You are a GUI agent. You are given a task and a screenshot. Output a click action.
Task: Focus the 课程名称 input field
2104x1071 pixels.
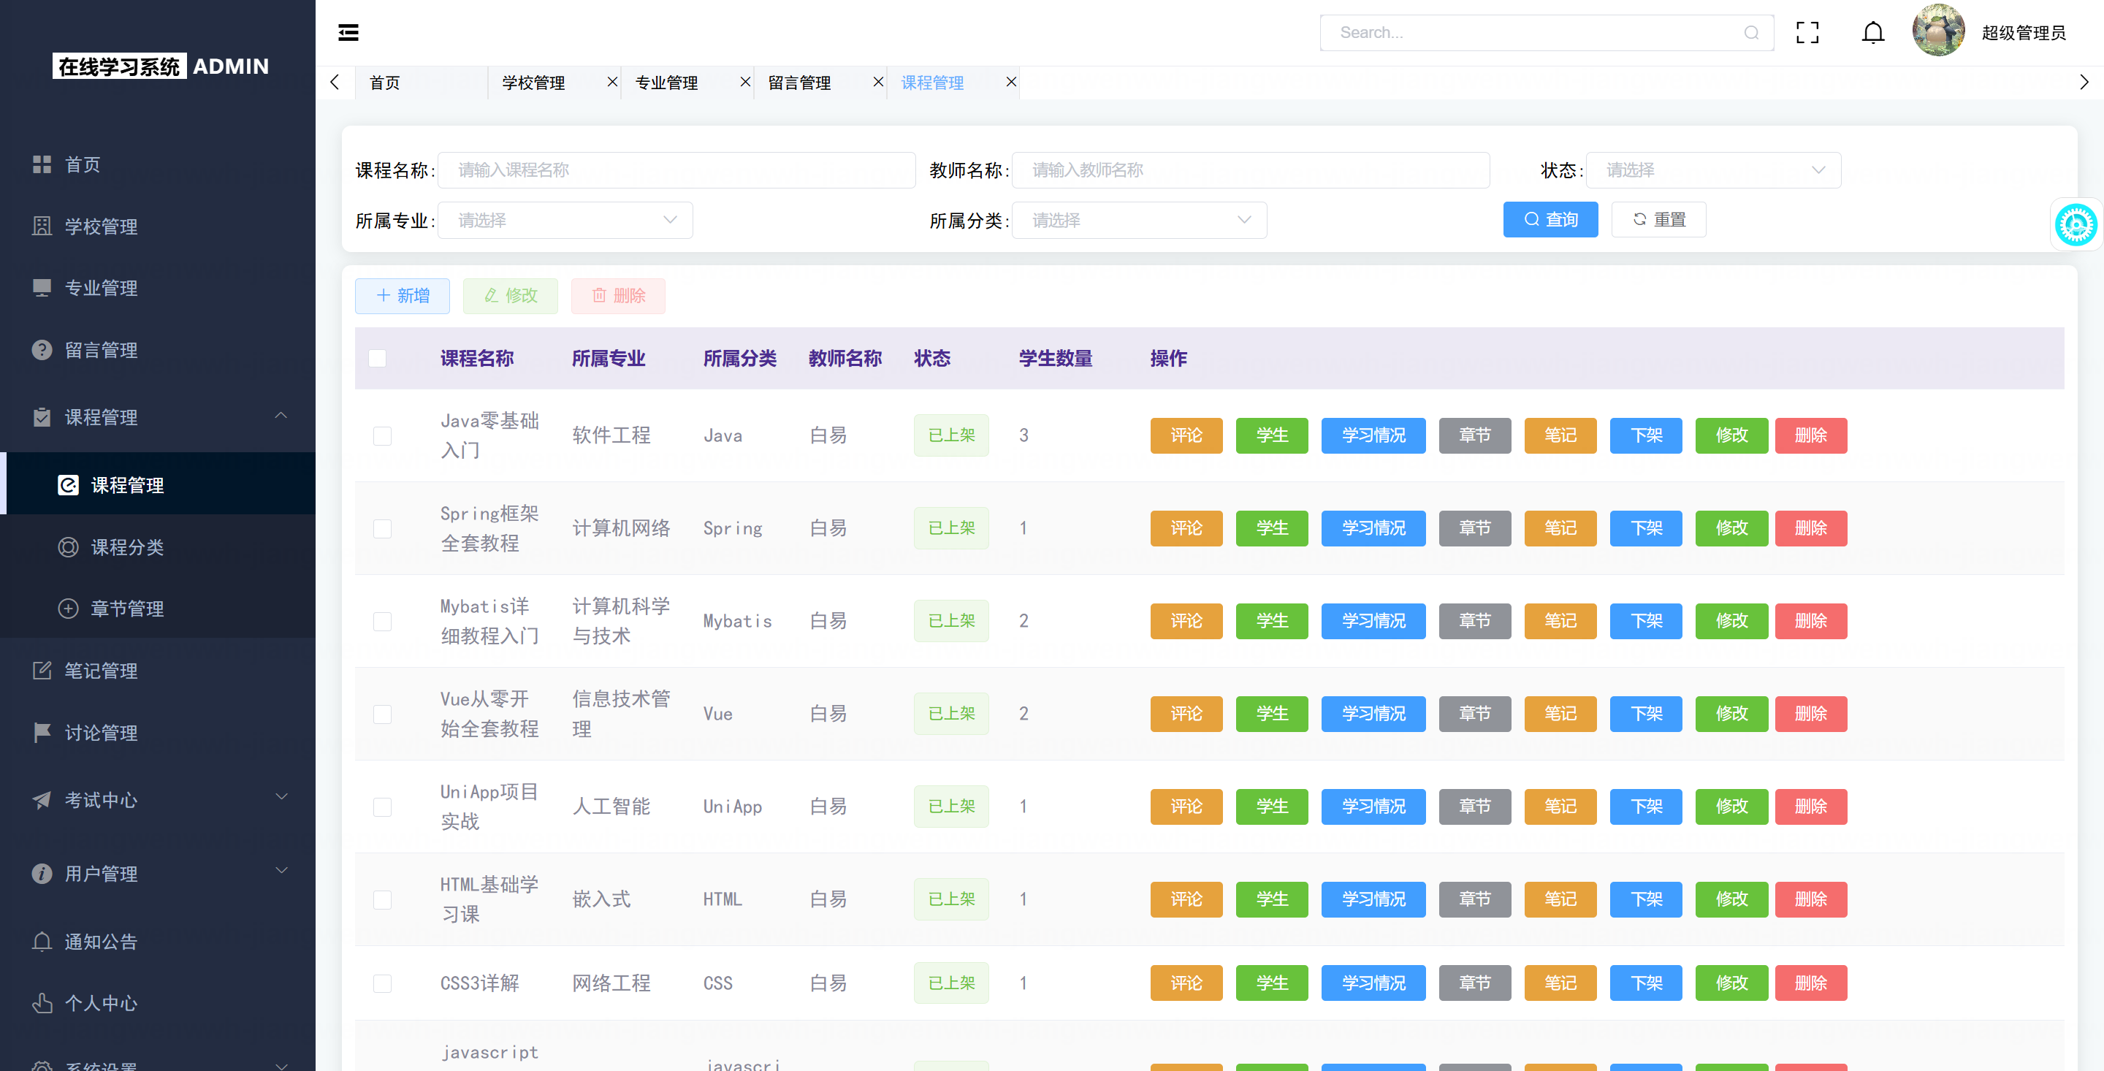tap(676, 170)
